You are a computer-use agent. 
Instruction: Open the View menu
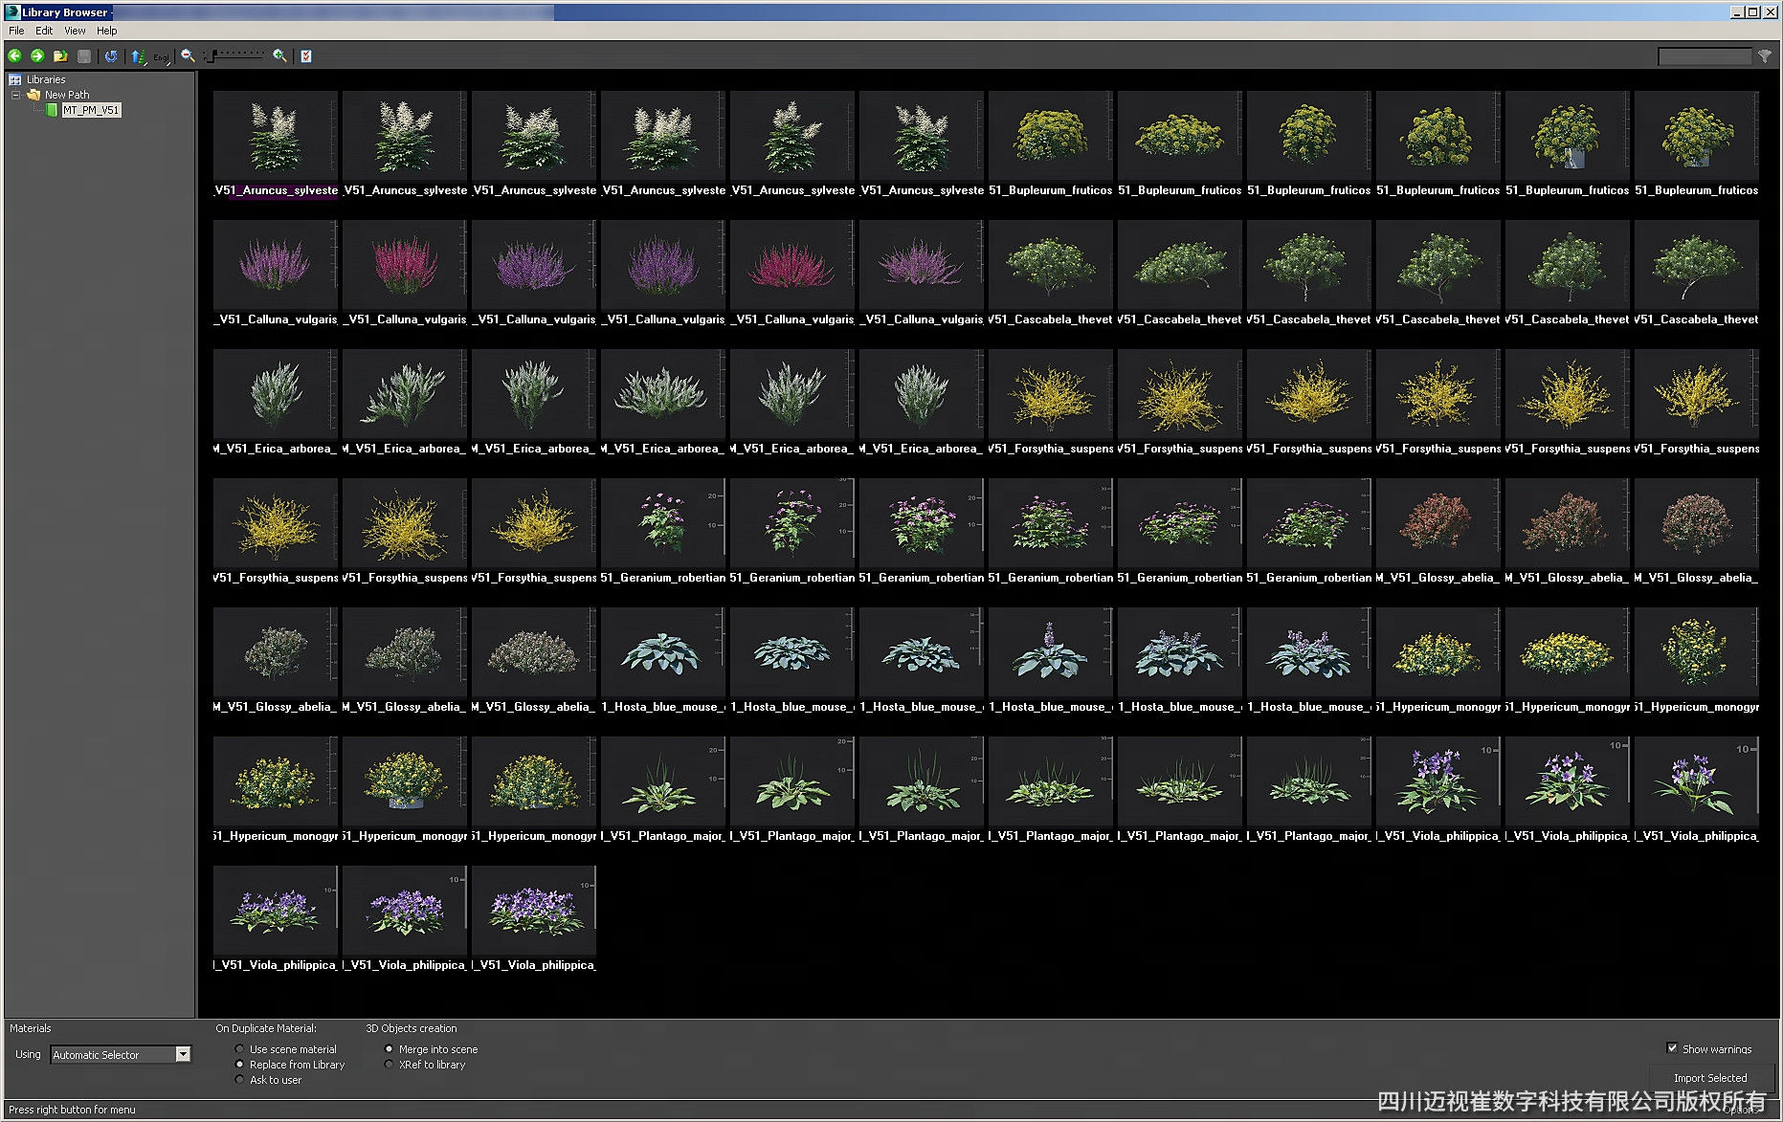coord(74,30)
